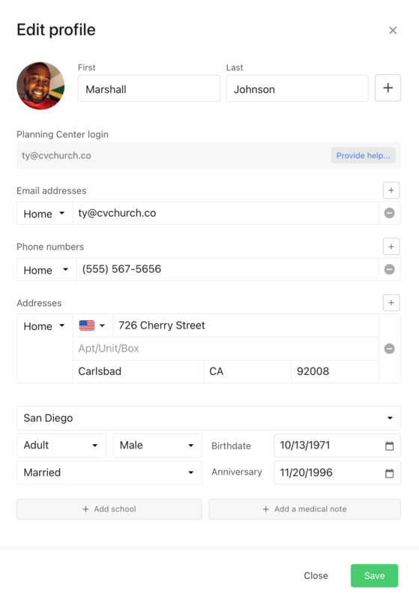Open address type dropdown set to Home
The width and height of the screenshot is (419, 600).
point(45,326)
